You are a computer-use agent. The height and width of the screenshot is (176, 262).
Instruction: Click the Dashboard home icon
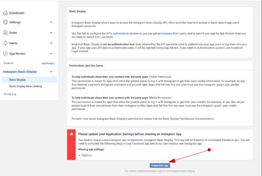tap(5, 13)
